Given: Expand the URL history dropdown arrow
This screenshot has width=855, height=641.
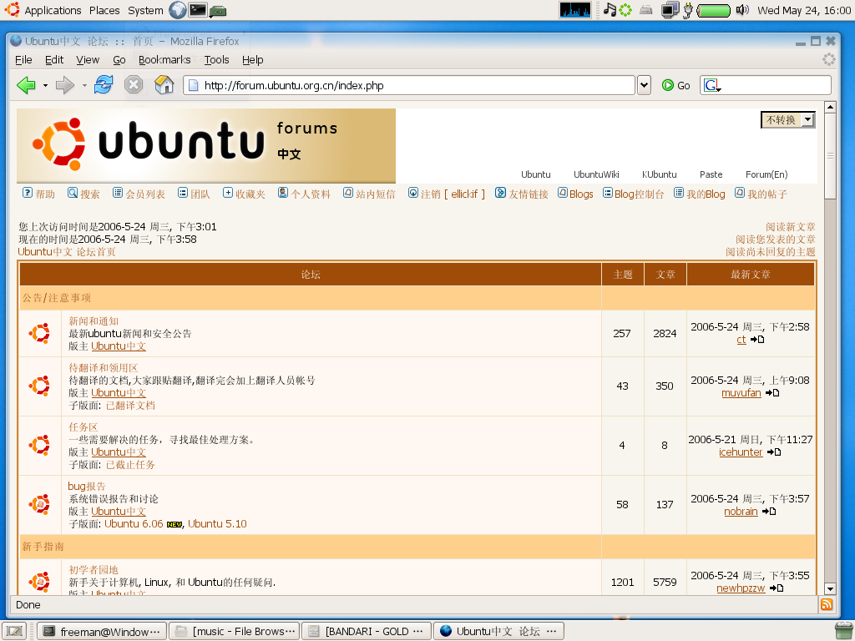Looking at the screenshot, I should (x=644, y=86).
